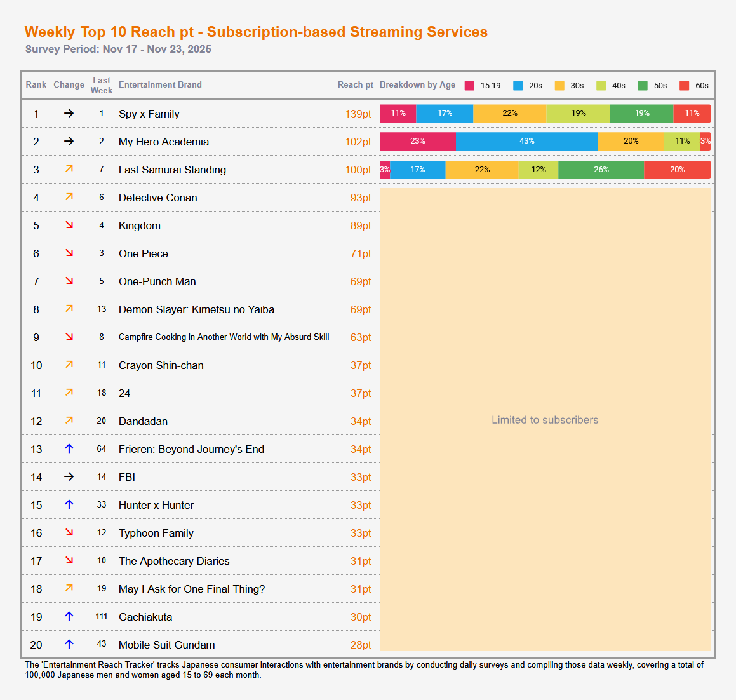736x700 pixels.
Task: Click the 22% 30s segment for Spy x Family
Action: coord(510,114)
